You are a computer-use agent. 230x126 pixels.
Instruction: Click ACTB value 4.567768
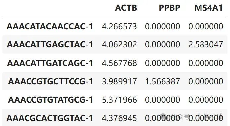click(x=119, y=63)
